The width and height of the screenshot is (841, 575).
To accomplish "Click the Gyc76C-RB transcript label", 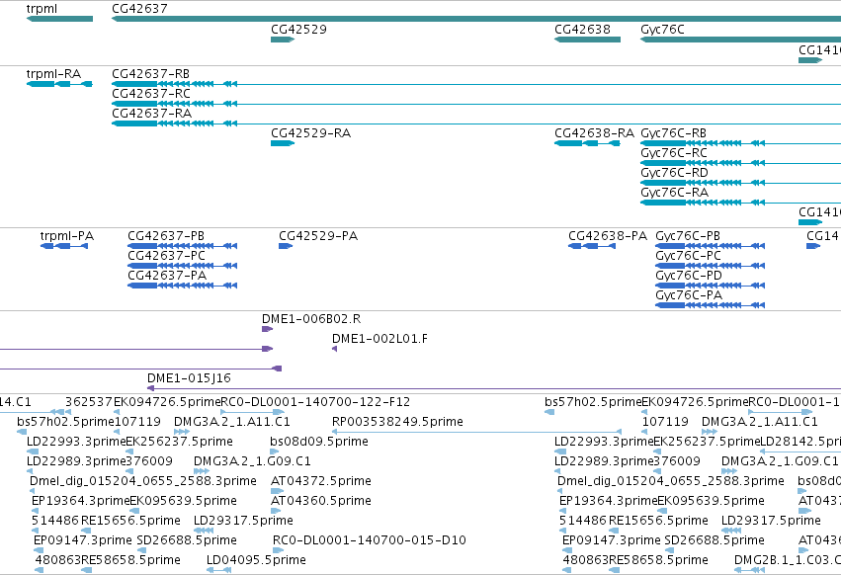I will click(674, 133).
